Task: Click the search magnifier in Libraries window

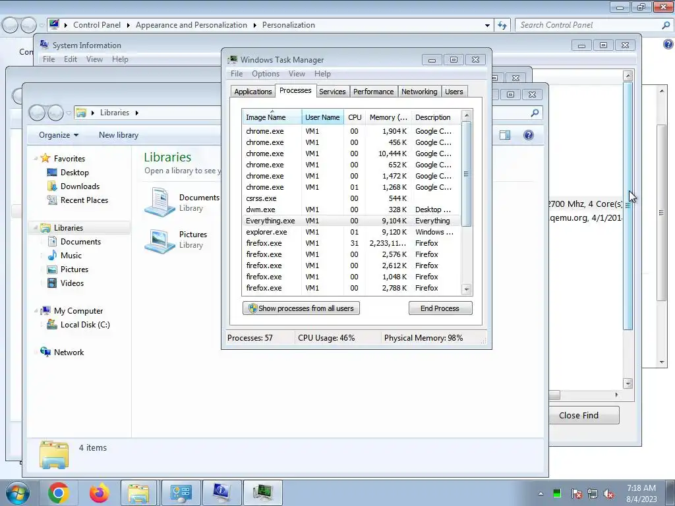Action: [535, 113]
